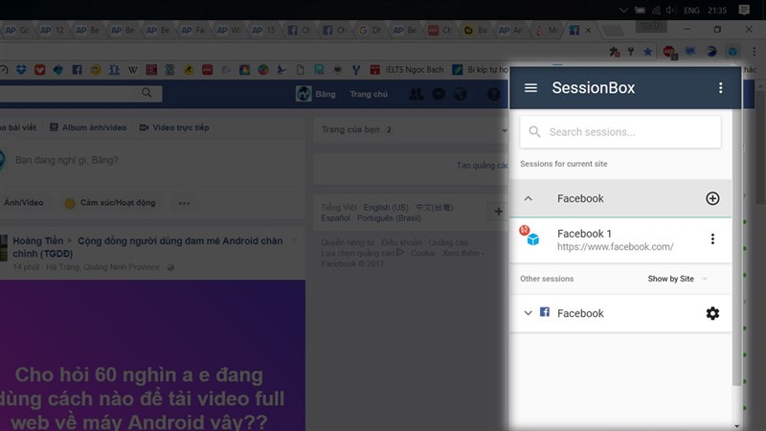766x431 pixels.
Task: Switch language to Português (Brasil)
Action: (x=389, y=218)
